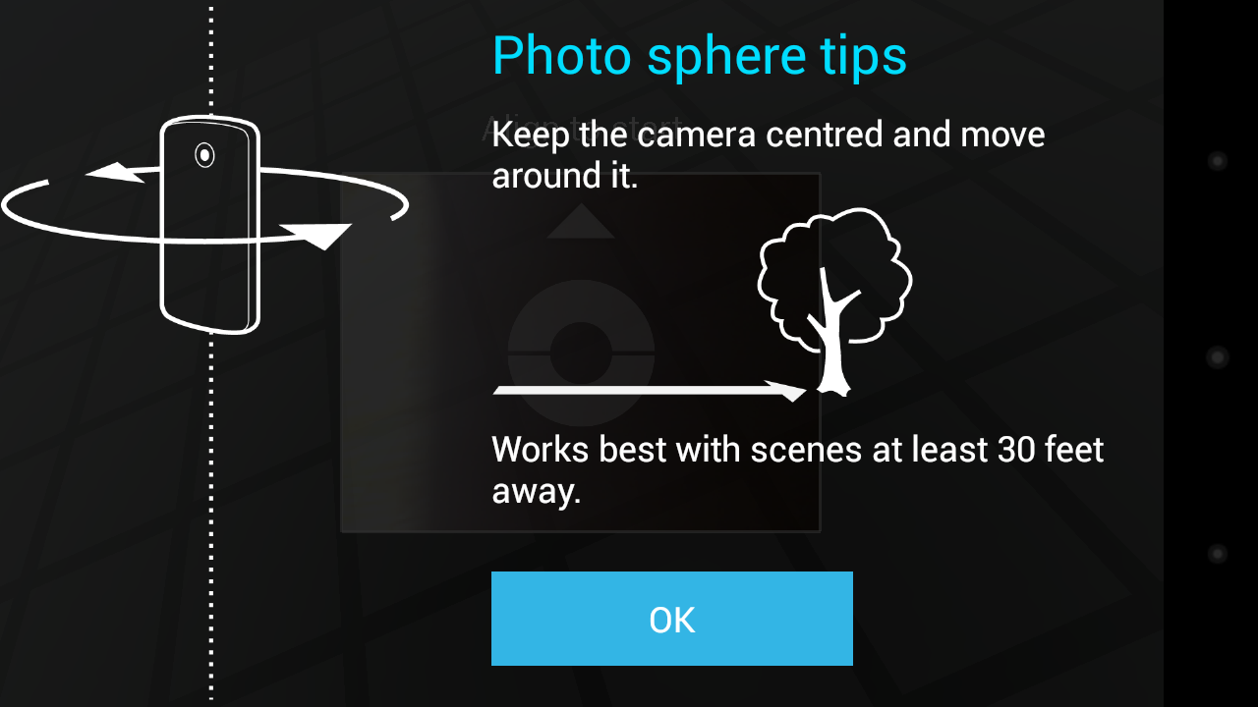Tap the Photo sphere tips heading
The height and width of the screenshot is (707, 1258).
coord(699,56)
